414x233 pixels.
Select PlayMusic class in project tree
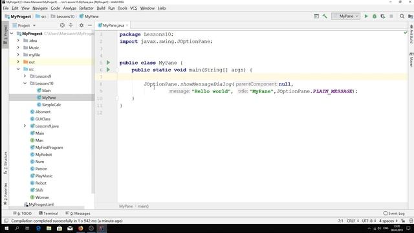click(44, 175)
